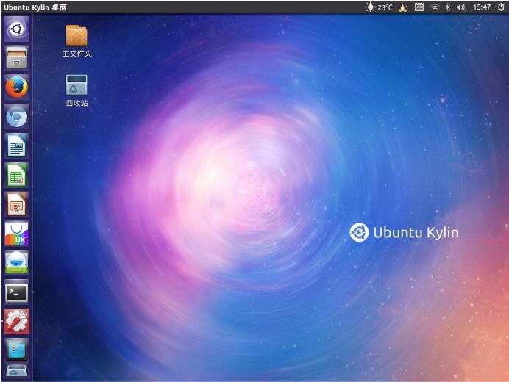This screenshot has width=509, height=382.
Task: Launch the Terminal
Action: pyautogui.click(x=17, y=292)
